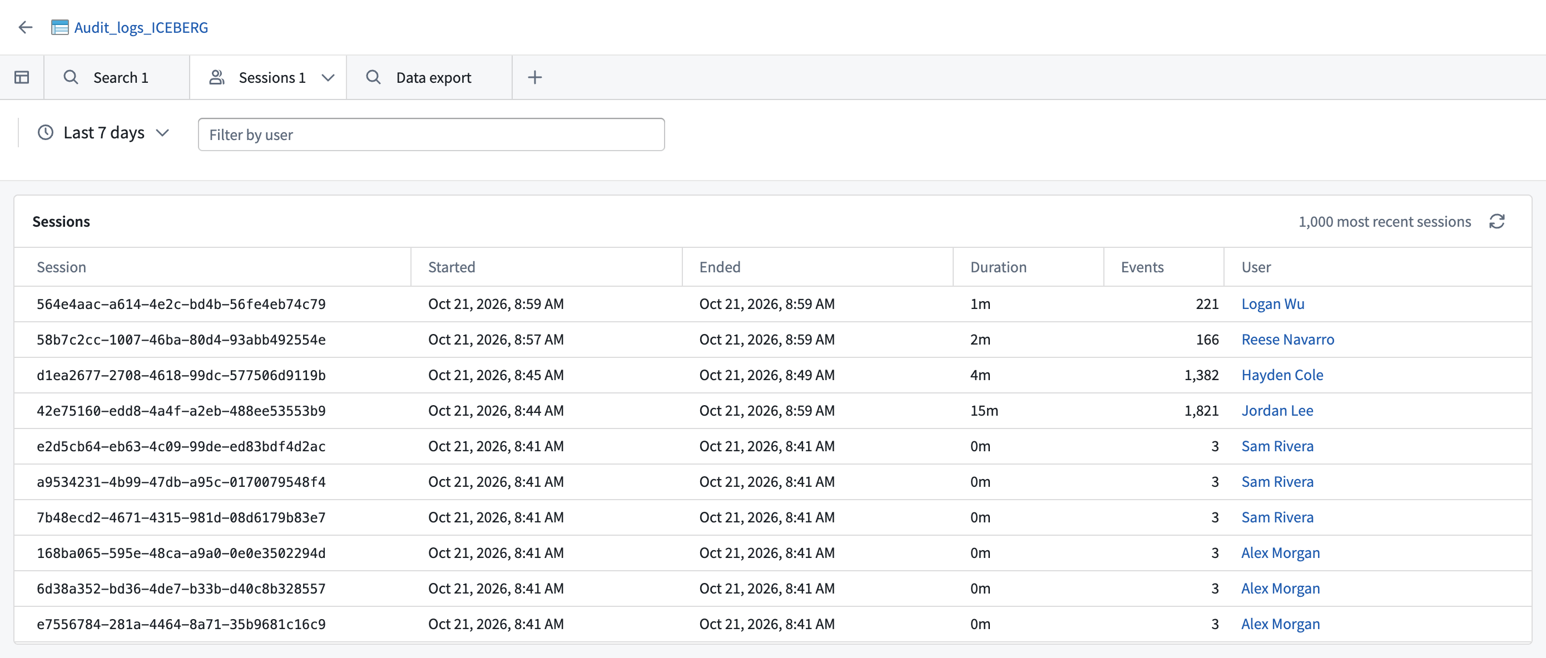Viewport: 1546px width, 658px height.
Task: Click the 1,821 events value
Action: (1201, 411)
